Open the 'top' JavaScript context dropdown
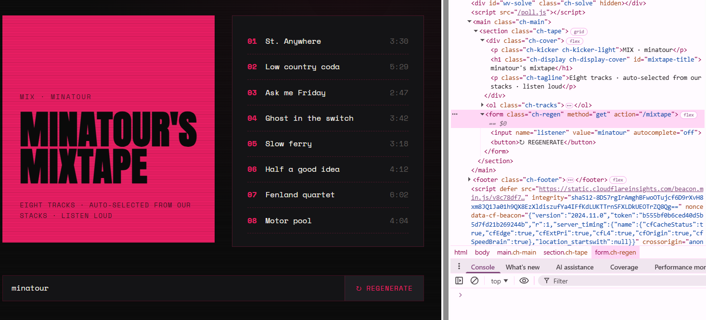Image resolution: width=706 pixels, height=320 pixels. click(500, 281)
